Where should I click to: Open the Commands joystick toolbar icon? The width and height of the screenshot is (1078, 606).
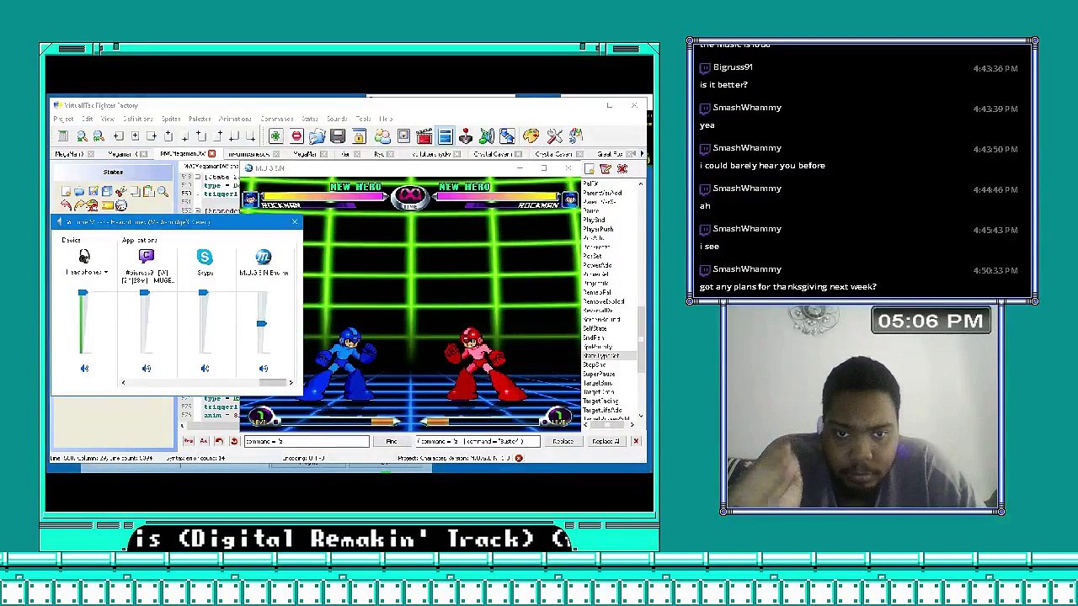point(465,136)
